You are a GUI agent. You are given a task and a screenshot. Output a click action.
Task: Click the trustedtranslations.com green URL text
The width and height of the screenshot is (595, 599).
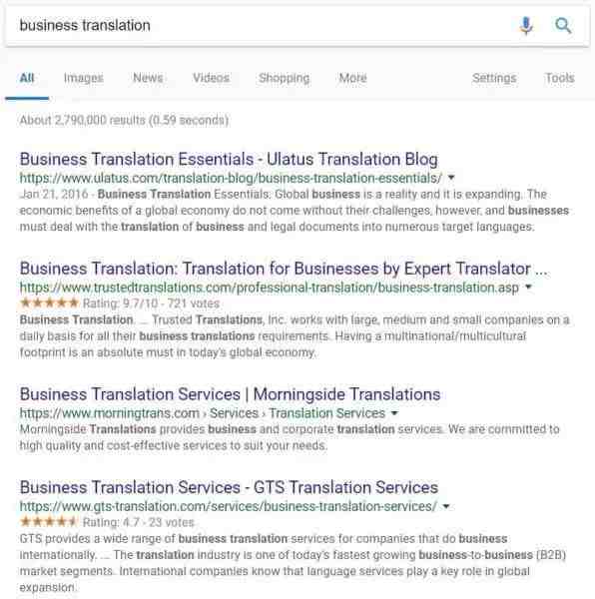[270, 288]
